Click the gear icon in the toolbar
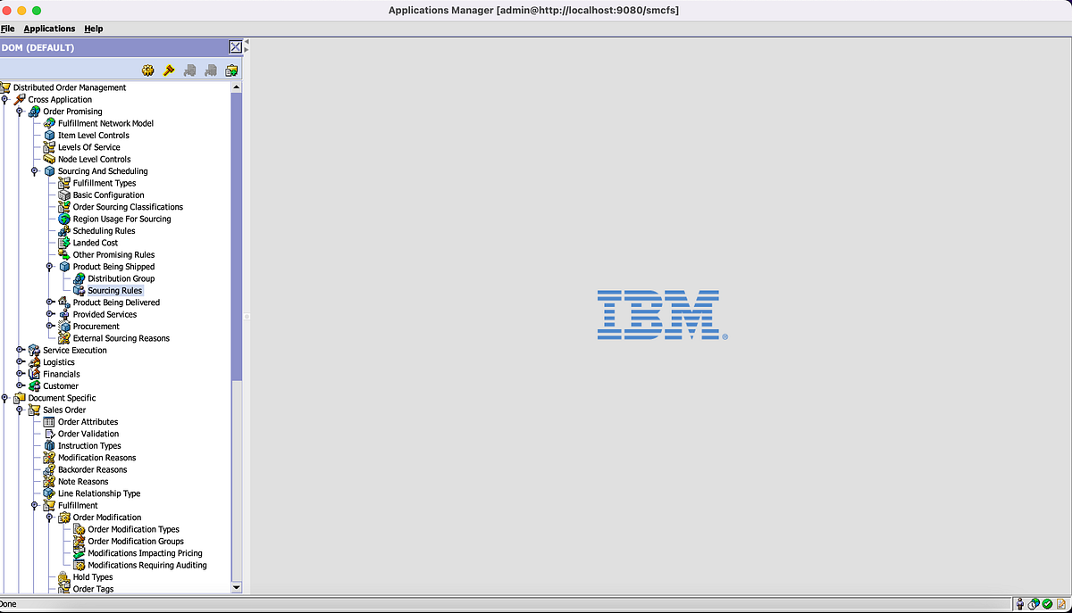Viewport: 1072px width, 613px height. (148, 70)
